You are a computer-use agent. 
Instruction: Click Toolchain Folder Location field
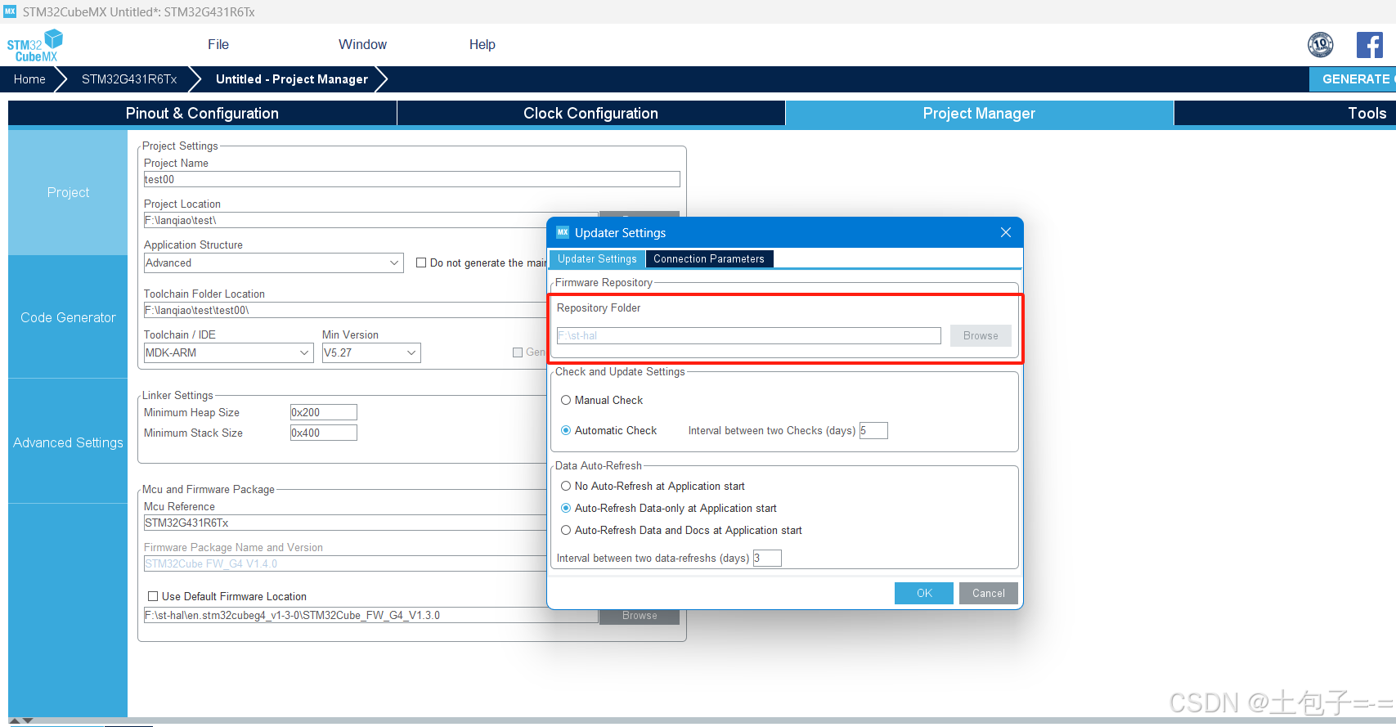pyautogui.click(x=345, y=310)
